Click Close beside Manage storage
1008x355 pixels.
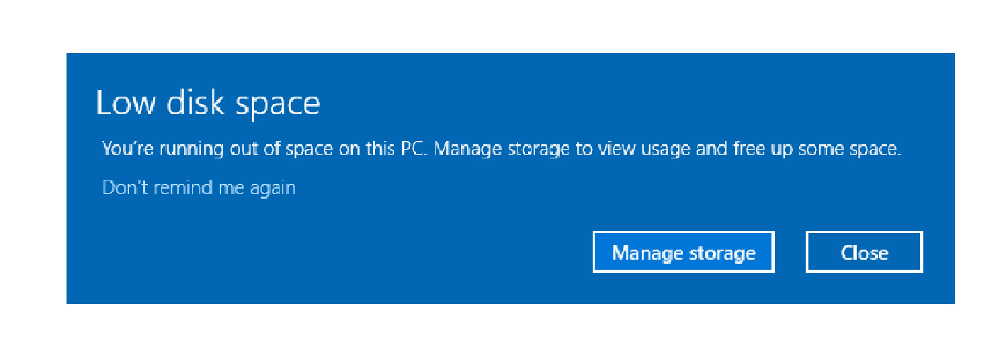click(x=864, y=252)
